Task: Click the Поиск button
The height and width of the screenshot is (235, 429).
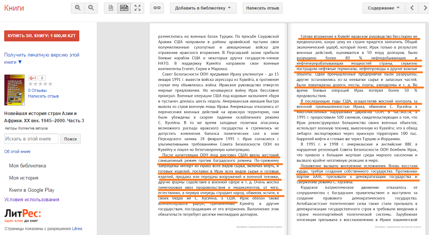Action: pyautogui.click(x=71, y=139)
